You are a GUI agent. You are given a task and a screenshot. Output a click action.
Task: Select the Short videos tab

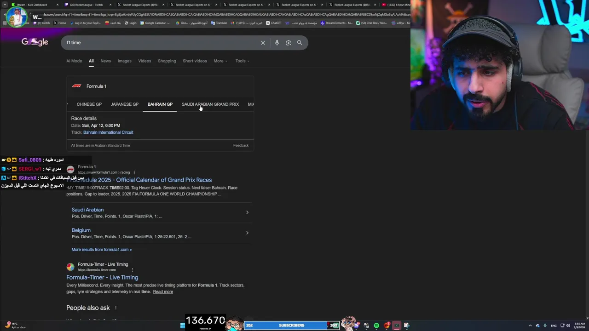coord(195,61)
